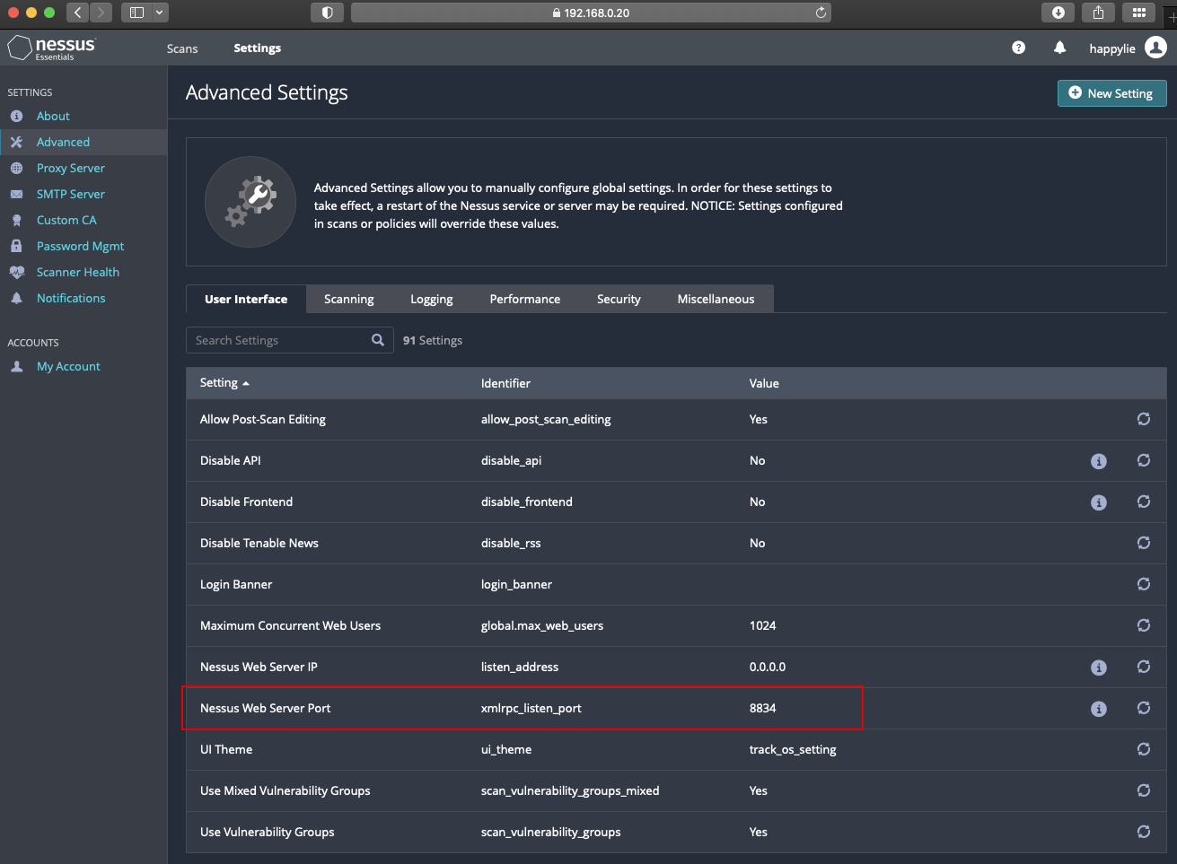Viewport: 1177px width, 864px height.
Task: Reset the Maximum Concurrent Web Users setting
Action: [x=1143, y=625]
